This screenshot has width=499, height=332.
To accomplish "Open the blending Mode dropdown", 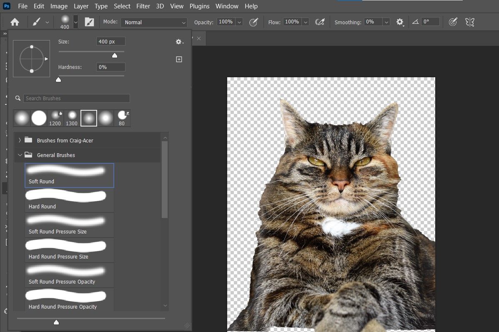I will [x=154, y=22].
